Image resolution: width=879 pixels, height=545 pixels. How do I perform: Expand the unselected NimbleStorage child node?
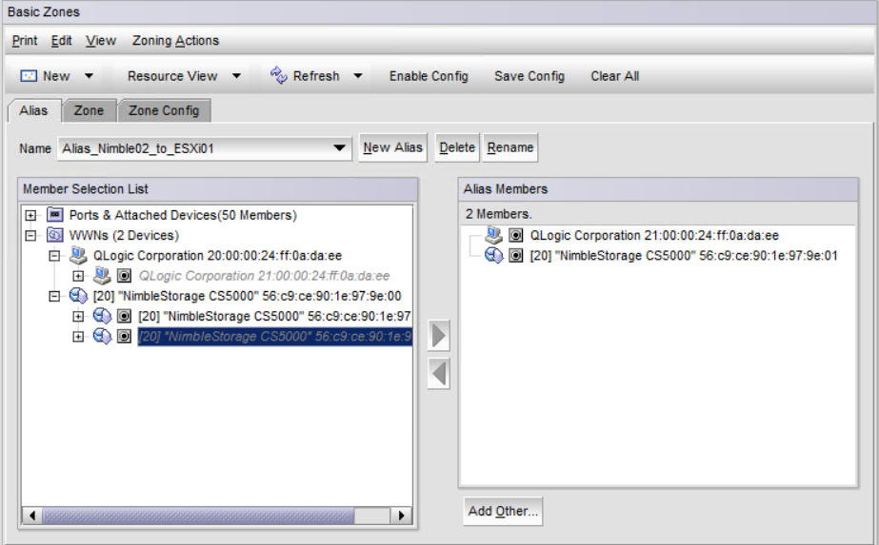click(78, 316)
